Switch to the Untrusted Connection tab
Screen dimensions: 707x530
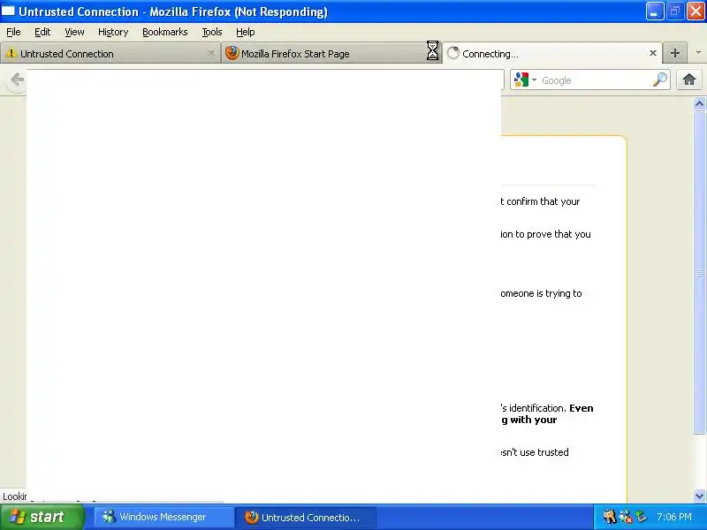[x=110, y=54]
